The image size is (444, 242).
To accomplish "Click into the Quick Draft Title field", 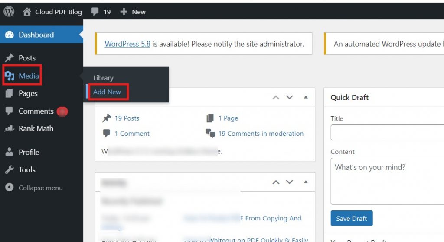I will 387,133.
